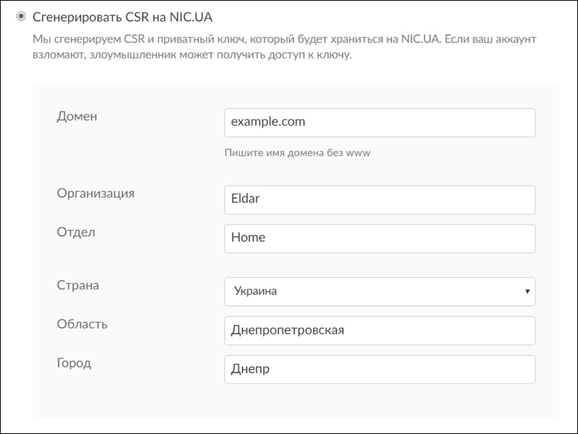The image size is (578, 434).
Task: Click the 'Отдел' field label
Action: pyautogui.click(x=76, y=232)
